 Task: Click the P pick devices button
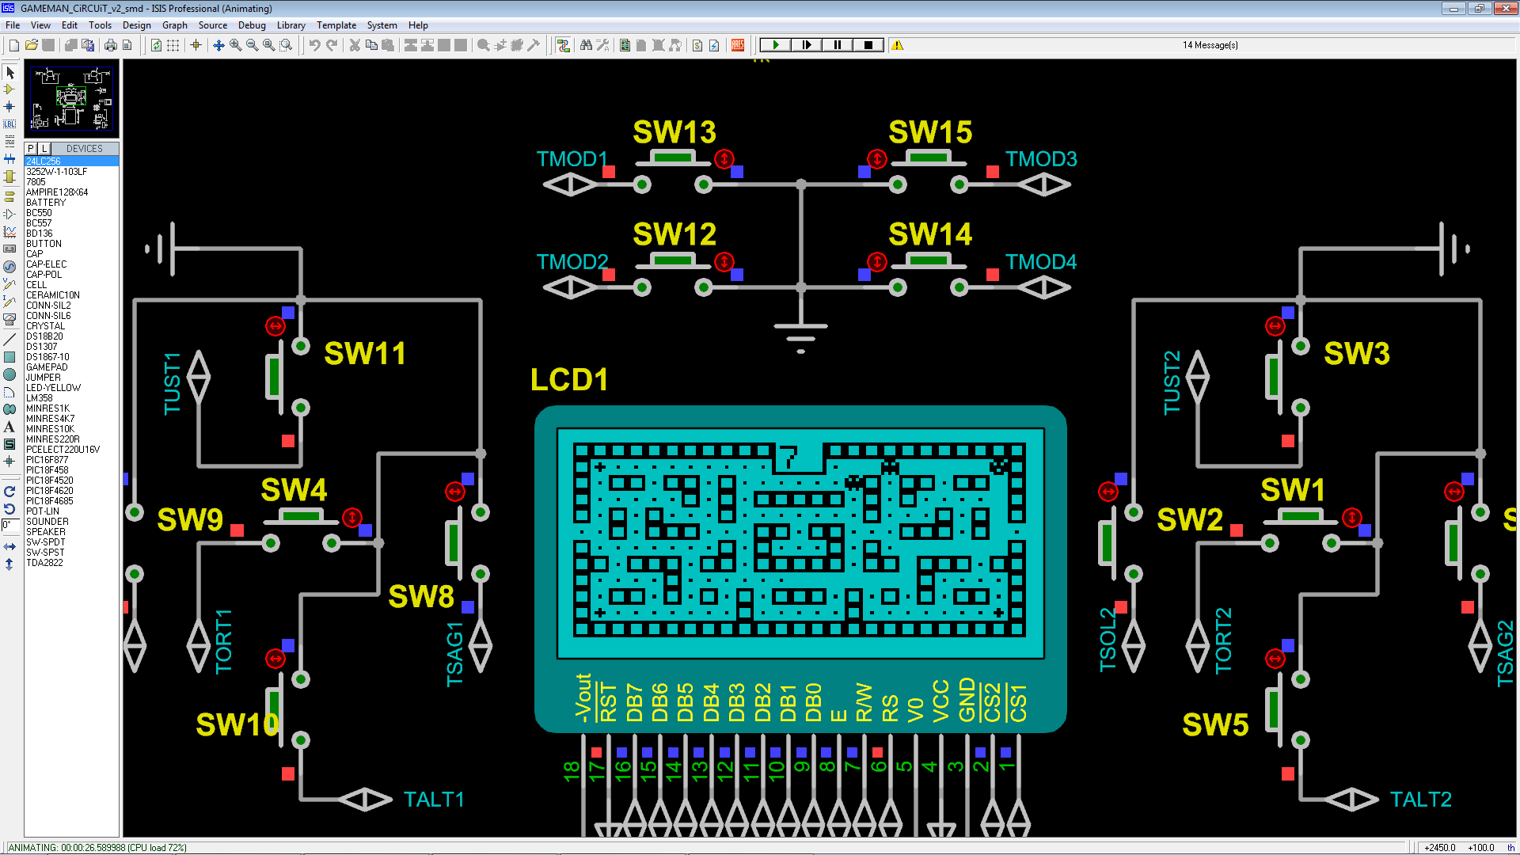coord(31,148)
